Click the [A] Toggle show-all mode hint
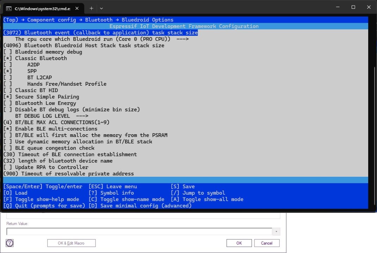The height and width of the screenshot is (253, 377). pos(207,200)
